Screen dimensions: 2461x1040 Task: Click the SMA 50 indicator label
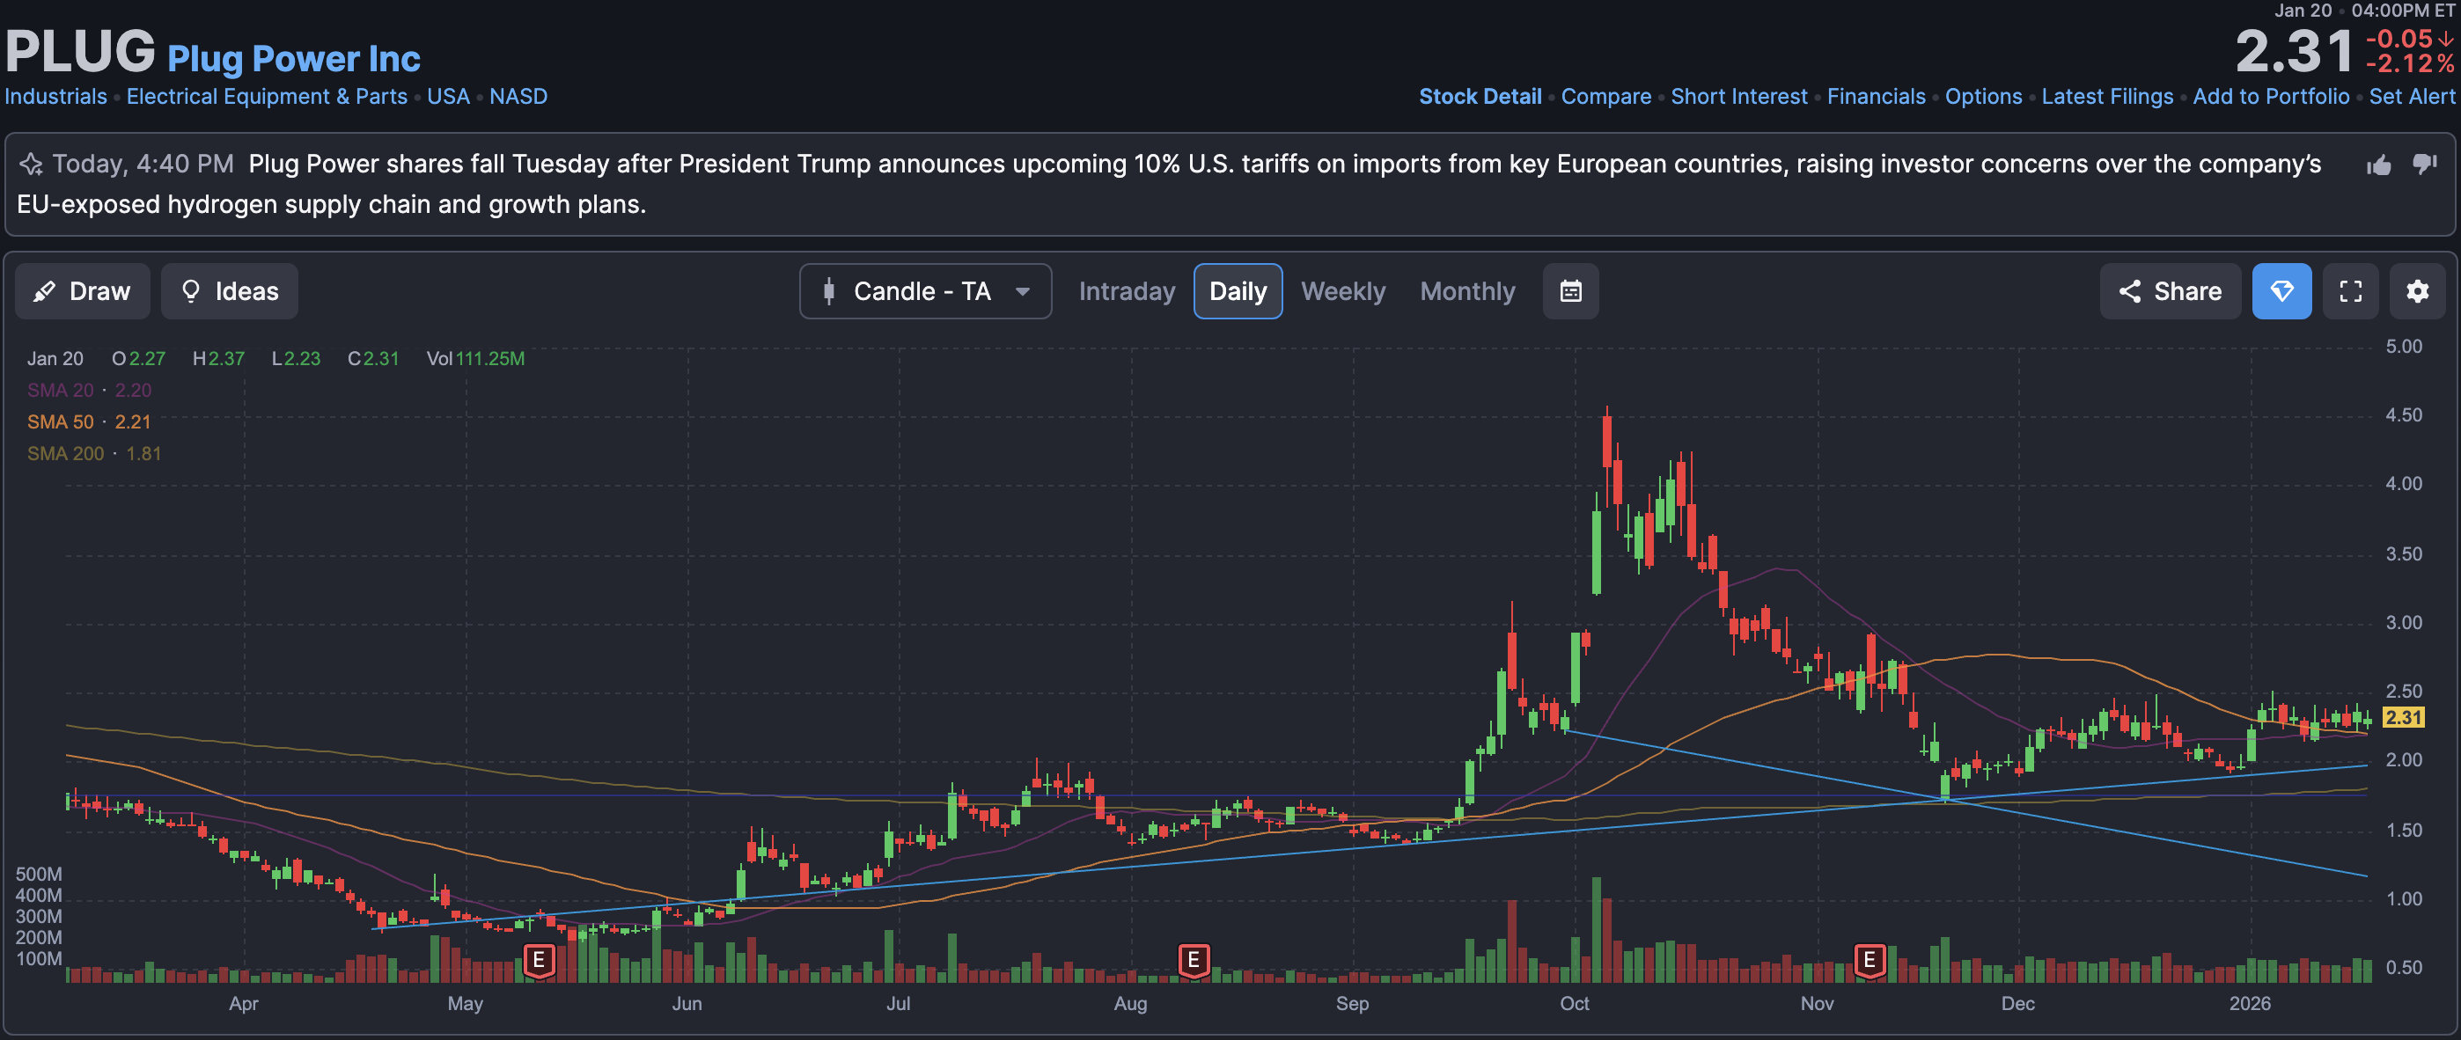coord(60,422)
